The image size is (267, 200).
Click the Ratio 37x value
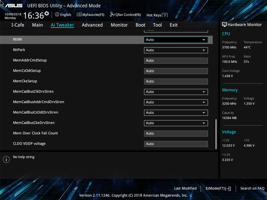pyautogui.click(x=246, y=62)
